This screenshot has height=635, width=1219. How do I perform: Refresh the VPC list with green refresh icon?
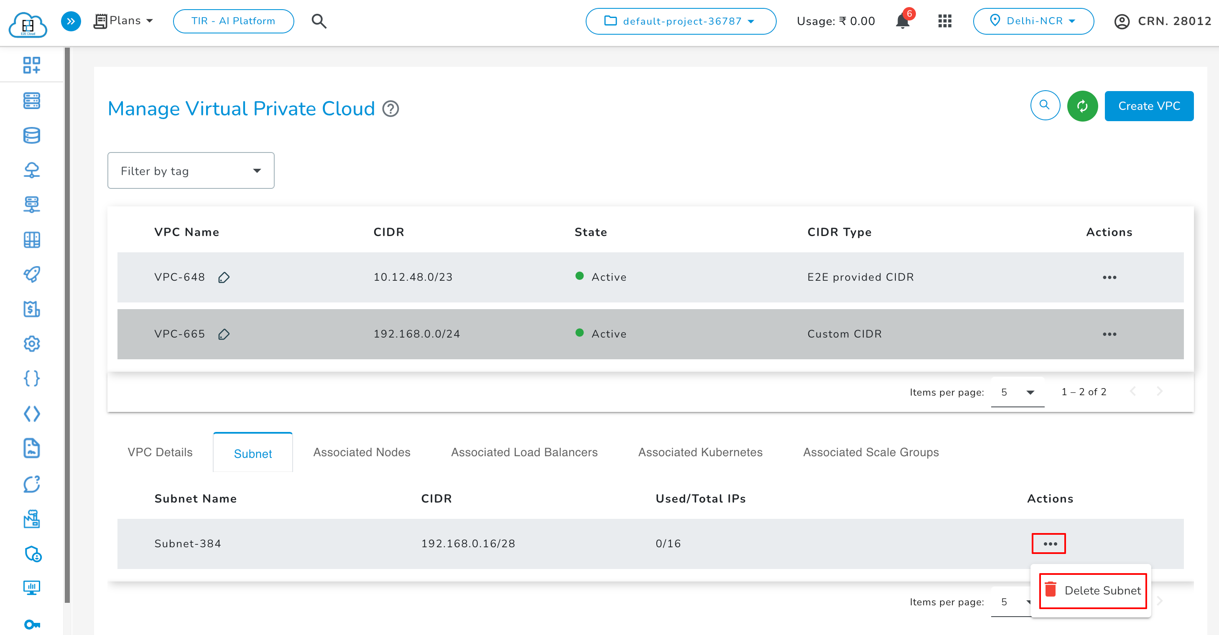click(x=1082, y=105)
